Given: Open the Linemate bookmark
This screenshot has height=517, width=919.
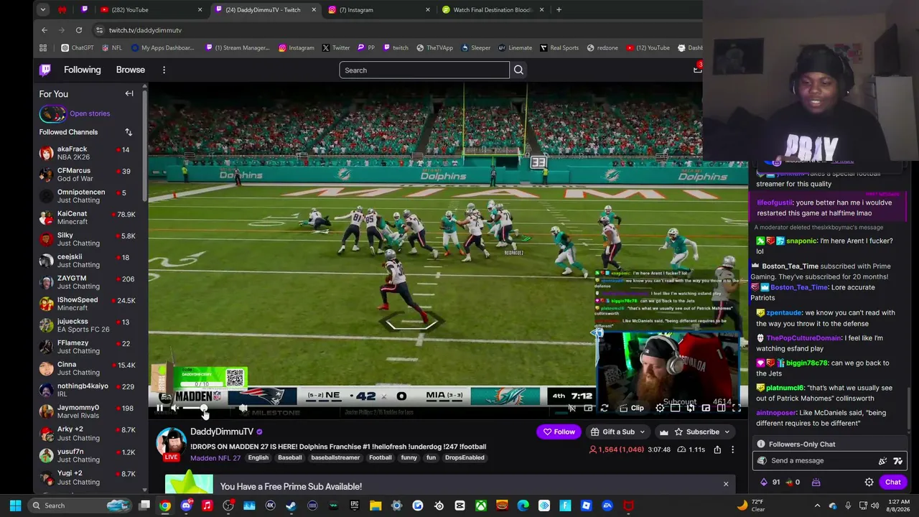Looking at the screenshot, I should 516,48.
